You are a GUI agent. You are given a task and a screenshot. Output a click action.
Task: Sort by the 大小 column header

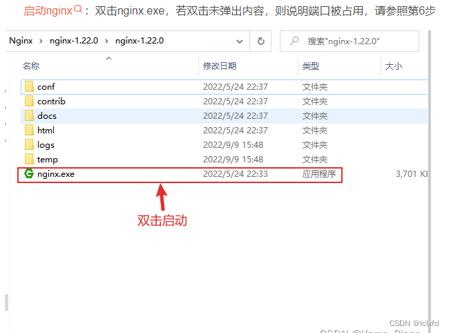coord(394,66)
